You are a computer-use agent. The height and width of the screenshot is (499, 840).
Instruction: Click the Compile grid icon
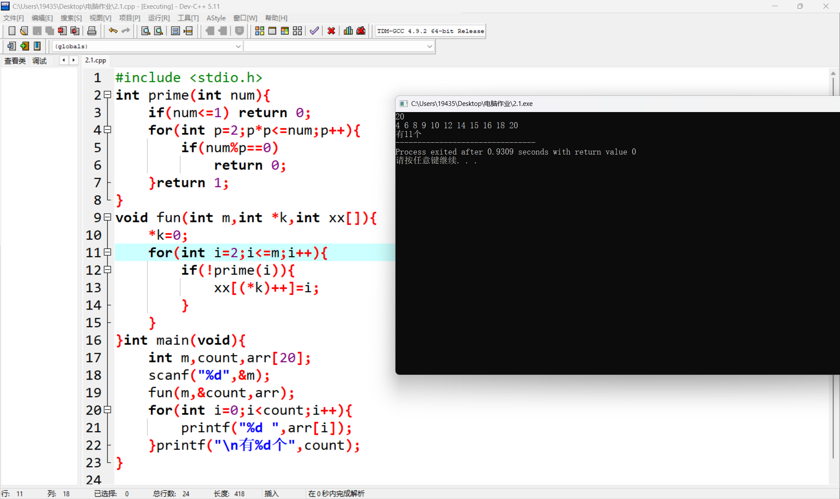[x=259, y=31]
